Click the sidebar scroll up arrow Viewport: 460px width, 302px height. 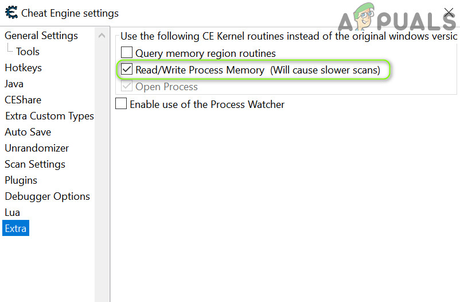tap(102, 36)
